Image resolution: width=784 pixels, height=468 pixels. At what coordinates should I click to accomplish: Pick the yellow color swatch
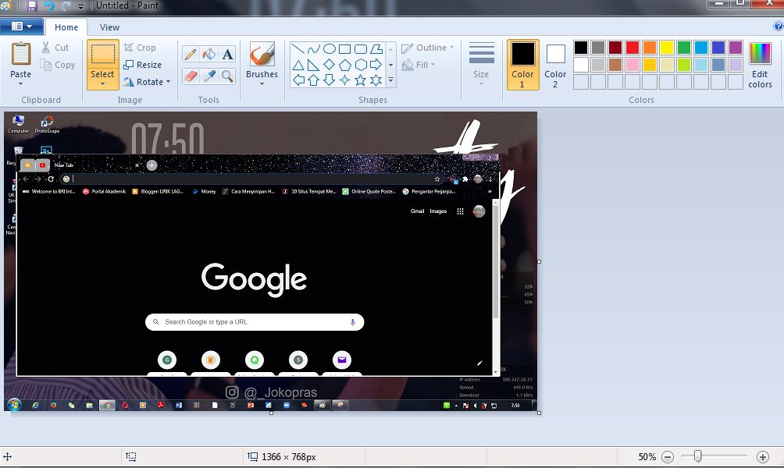(x=667, y=48)
